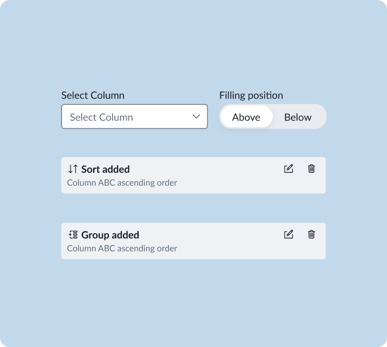Viewport: 387px width, 347px height.
Task: Click the group icon beside Group added
Action: click(x=73, y=234)
